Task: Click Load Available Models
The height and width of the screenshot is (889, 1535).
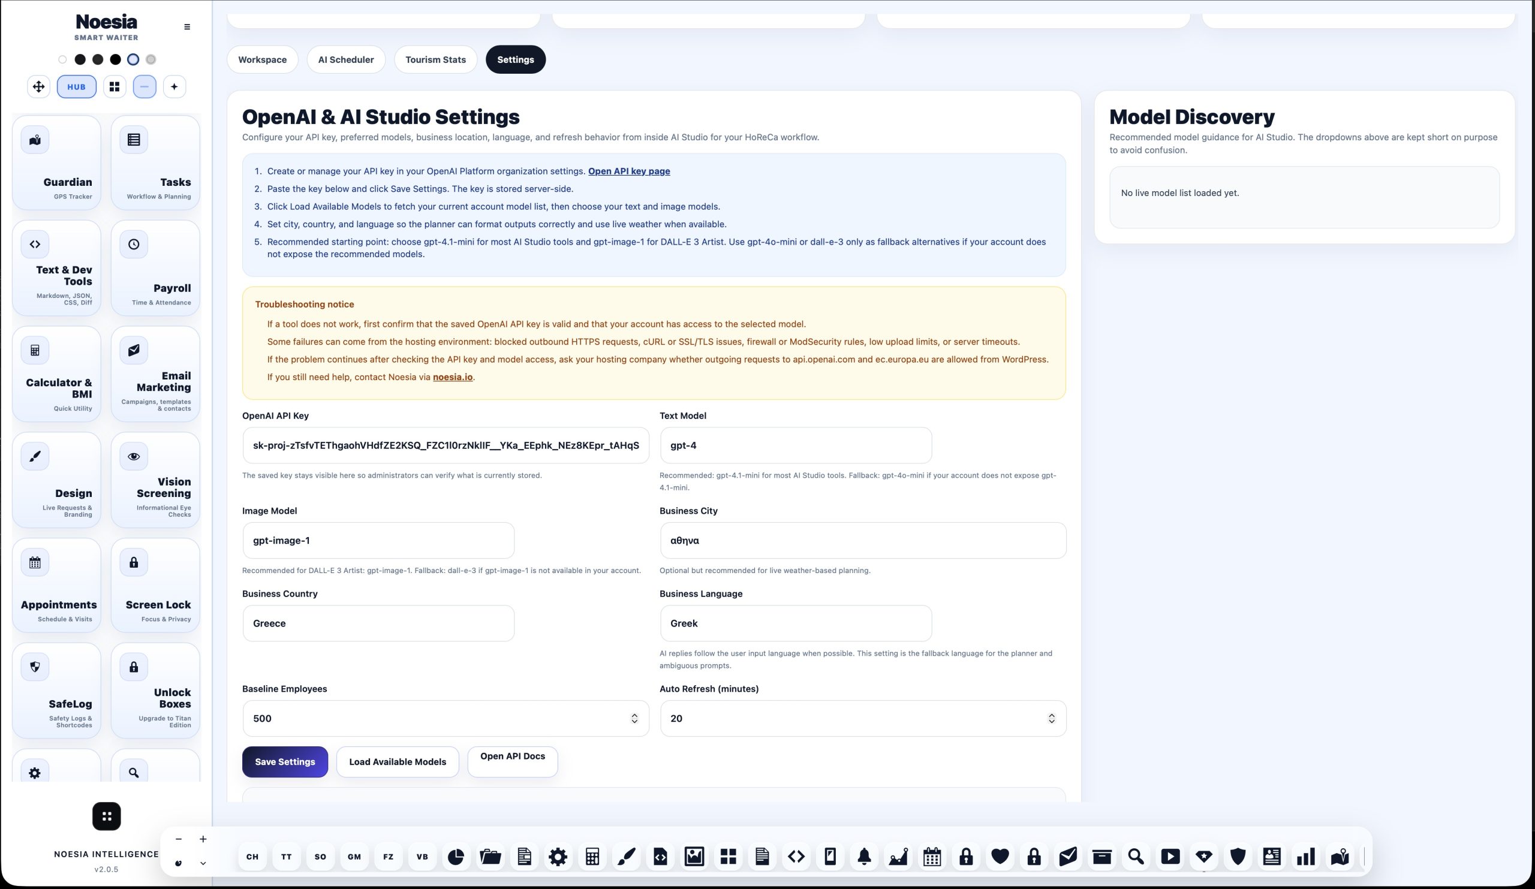Action: (398, 762)
